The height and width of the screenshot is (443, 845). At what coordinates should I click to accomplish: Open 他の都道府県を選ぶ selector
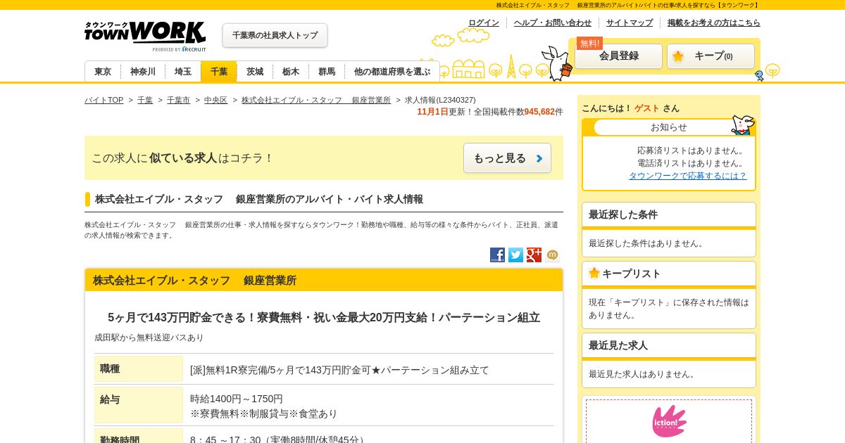tap(392, 72)
